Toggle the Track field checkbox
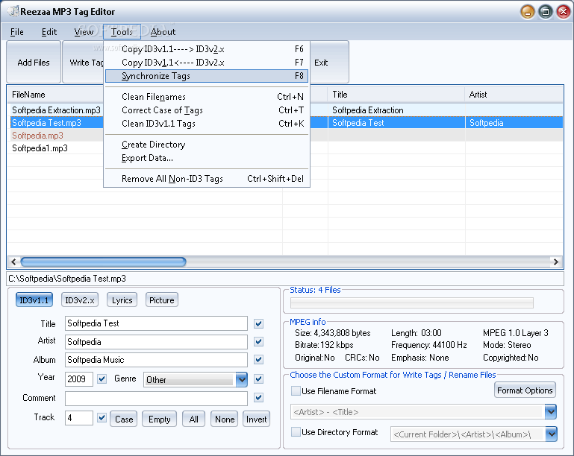The width and height of the screenshot is (574, 456). tap(102, 417)
